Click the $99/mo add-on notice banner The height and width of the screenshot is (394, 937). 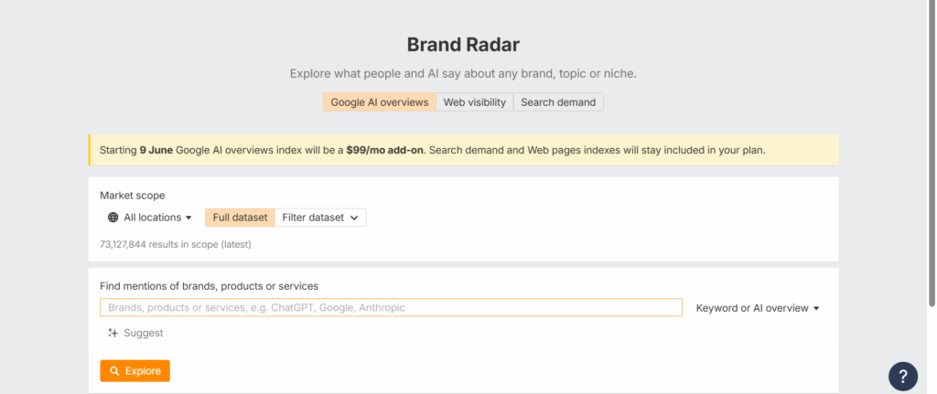[464, 150]
